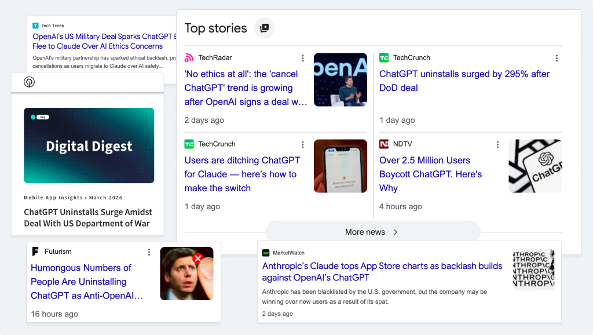The width and height of the screenshot is (593, 335).
Task: Click the MarketWatch logo icon
Action: tap(266, 253)
